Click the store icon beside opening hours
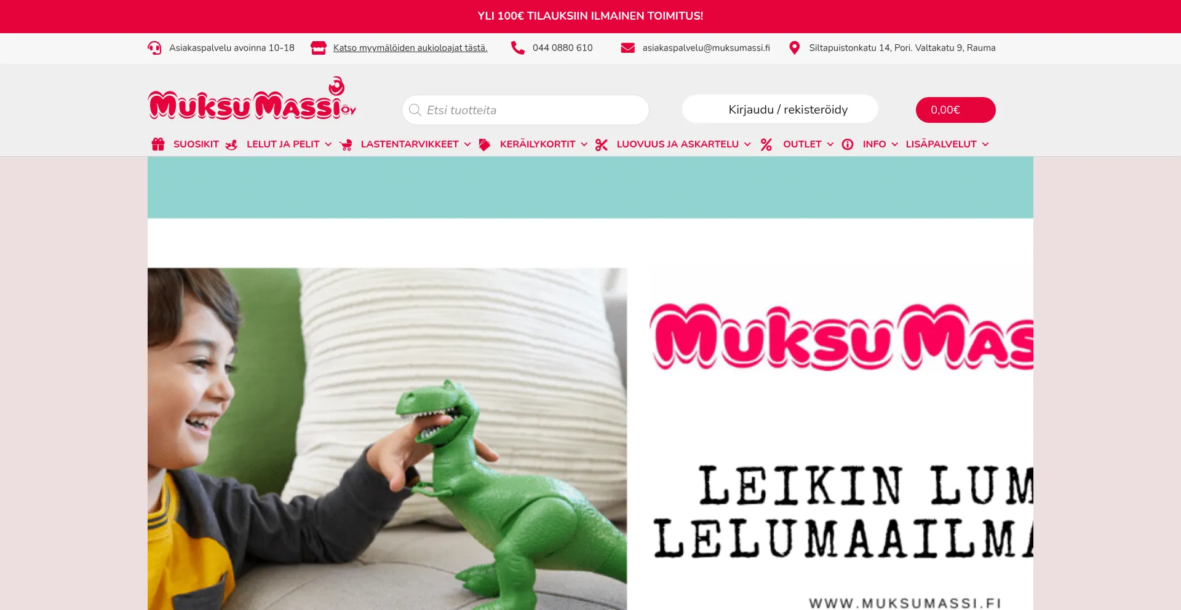The width and height of the screenshot is (1181, 610). [x=318, y=48]
